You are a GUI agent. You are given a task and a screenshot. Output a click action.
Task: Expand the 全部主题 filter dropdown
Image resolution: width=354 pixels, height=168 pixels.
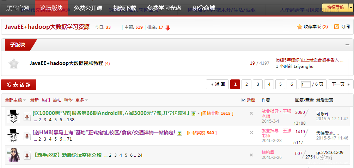(16, 100)
